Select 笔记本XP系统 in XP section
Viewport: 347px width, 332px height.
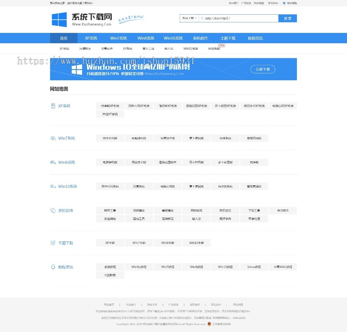168,106
